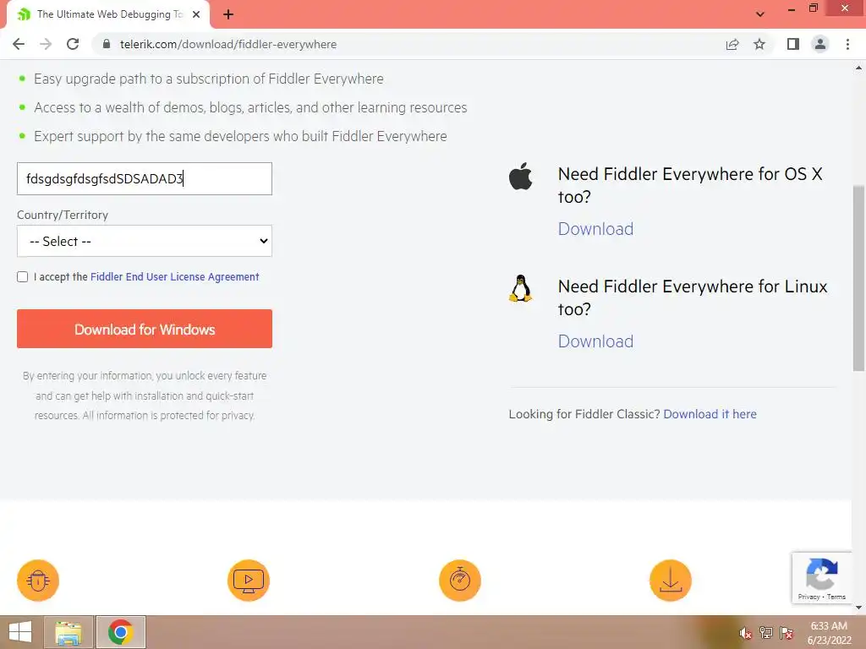Click 'Need Fiddler Everywhere for Linux too?' text
Screen dimensions: 866x649
693,298
